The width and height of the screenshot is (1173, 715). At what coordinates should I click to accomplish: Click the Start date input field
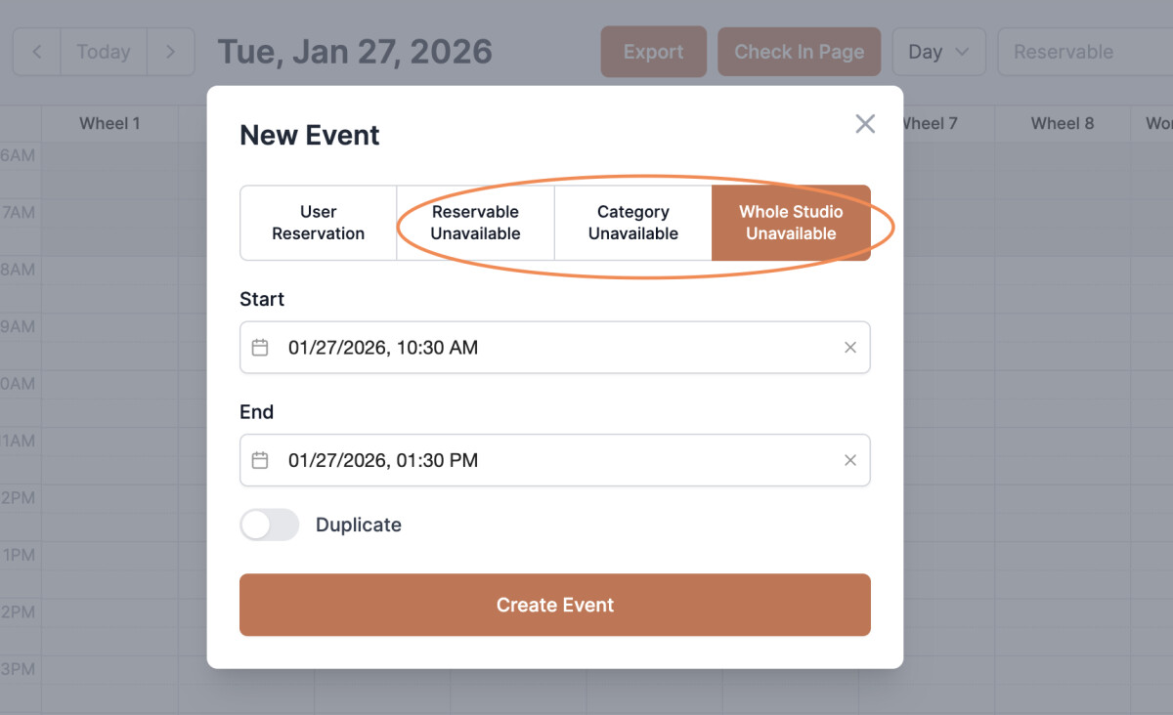(547, 348)
